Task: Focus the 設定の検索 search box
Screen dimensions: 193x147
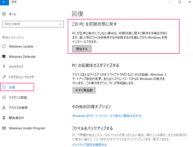Action: tap(33, 24)
